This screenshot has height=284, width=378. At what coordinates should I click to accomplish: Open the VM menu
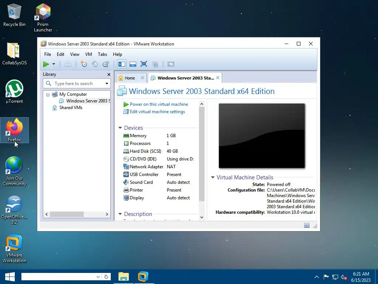coord(89,54)
